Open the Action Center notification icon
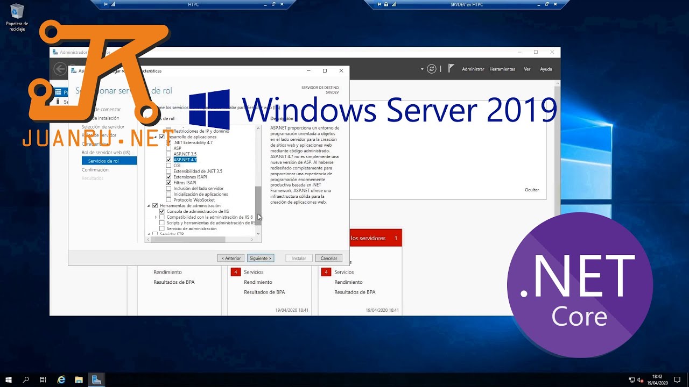 pos(678,380)
